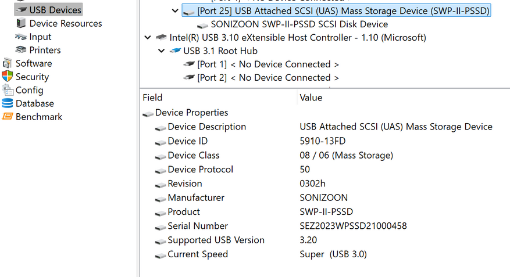Screen dimensions: 510x277
Task: Select Port 2 No Device Connected entry
Action: (268, 78)
